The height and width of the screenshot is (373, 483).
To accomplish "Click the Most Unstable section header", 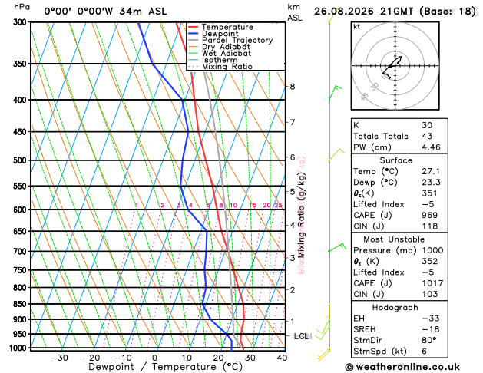I will [394, 239].
